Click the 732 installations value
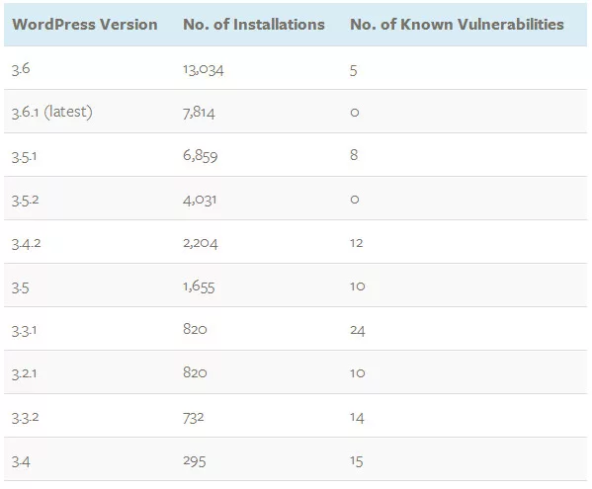Screen dimensions: 592x489 (194, 418)
